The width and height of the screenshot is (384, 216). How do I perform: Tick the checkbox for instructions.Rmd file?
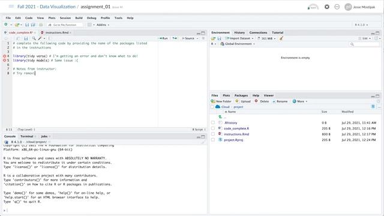213,134
